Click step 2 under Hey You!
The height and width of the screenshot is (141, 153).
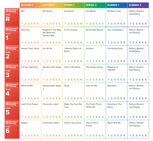point(25,42)
